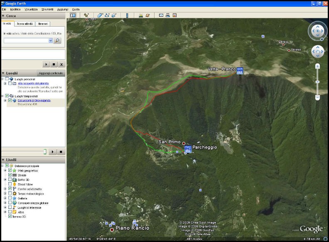Enable the Street View layer checkbox
The height and width of the screenshot is (242, 329).
tap(10, 184)
